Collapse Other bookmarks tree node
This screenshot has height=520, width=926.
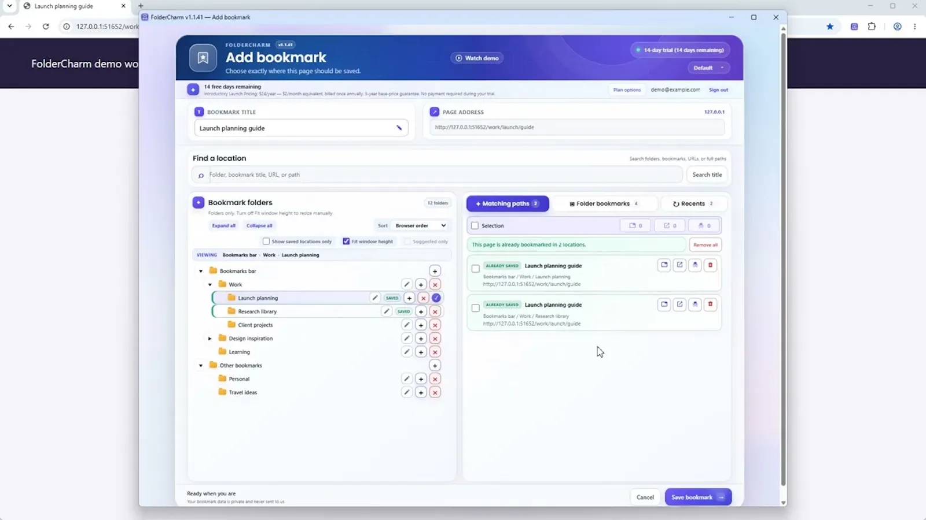click(201, 365)
